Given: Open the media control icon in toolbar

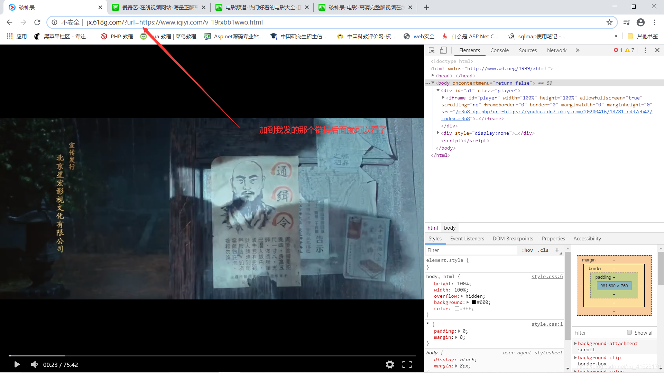Looking at the screenshot, I should [x=627, y=22].
